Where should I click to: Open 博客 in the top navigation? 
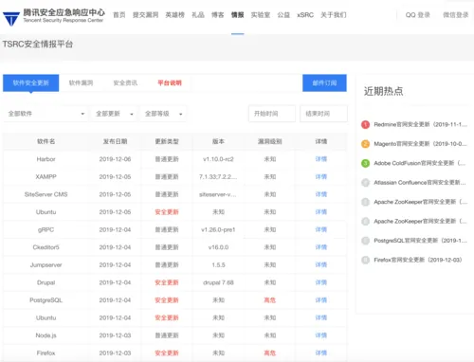tap(218, 15)
